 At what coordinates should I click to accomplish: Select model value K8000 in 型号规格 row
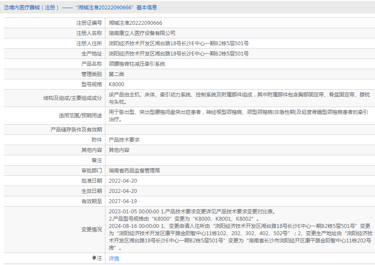click(116, 84)
